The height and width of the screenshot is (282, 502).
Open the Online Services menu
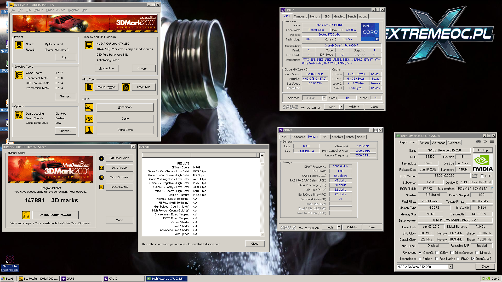click(56, 10)
